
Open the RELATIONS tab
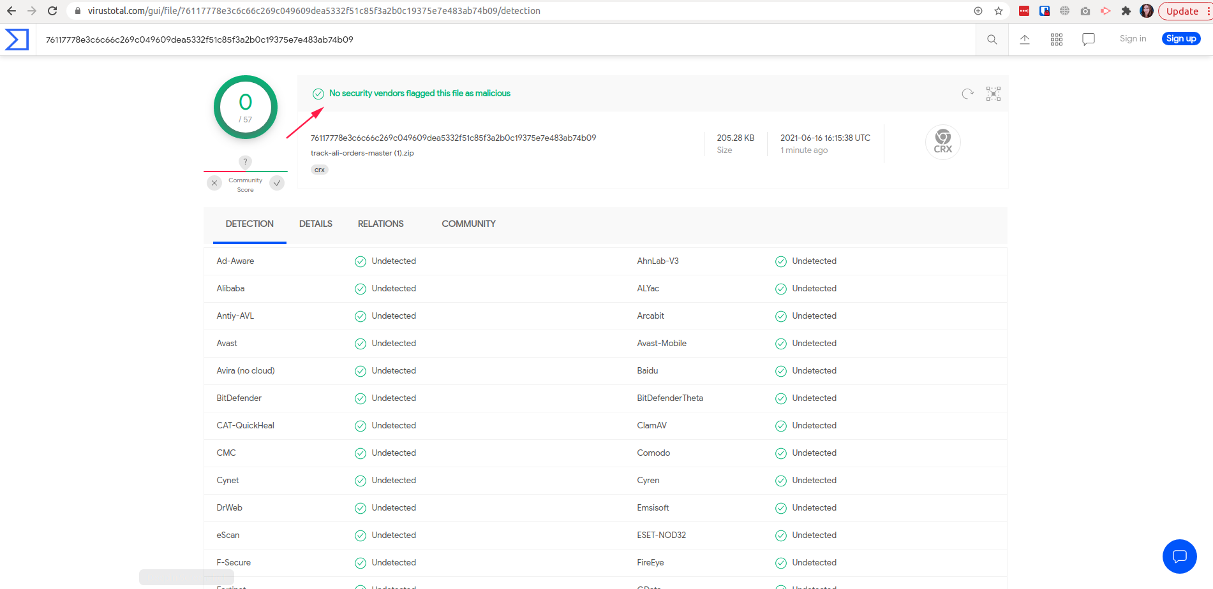pos(380,224)
